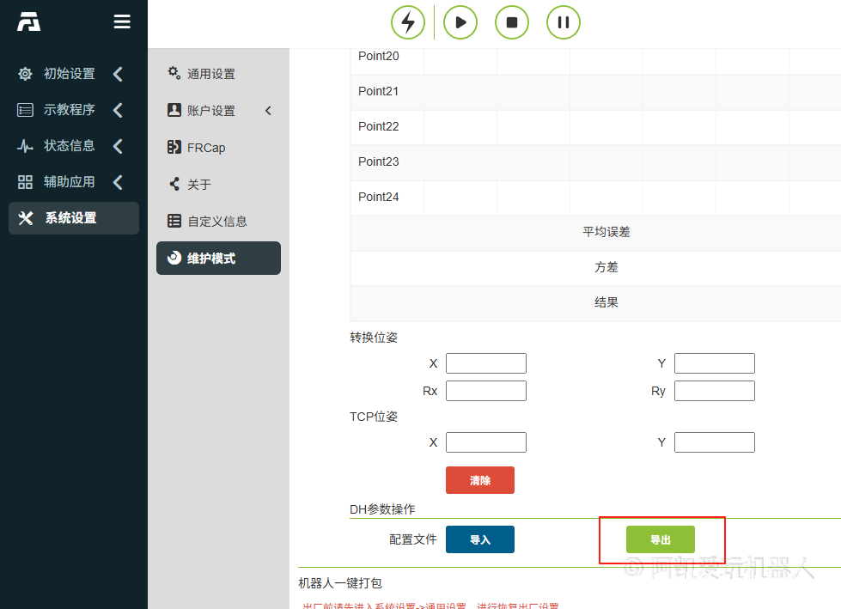Click the 转换位姿 Rx input field
This screenshot has height=609, width=841.
click(485, 391)
